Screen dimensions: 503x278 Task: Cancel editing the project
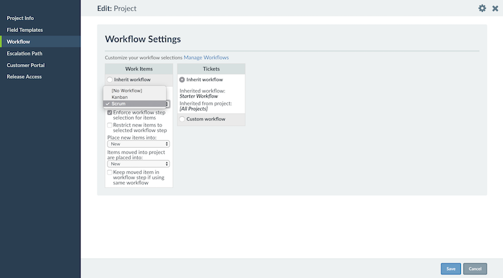click(475, 269)
